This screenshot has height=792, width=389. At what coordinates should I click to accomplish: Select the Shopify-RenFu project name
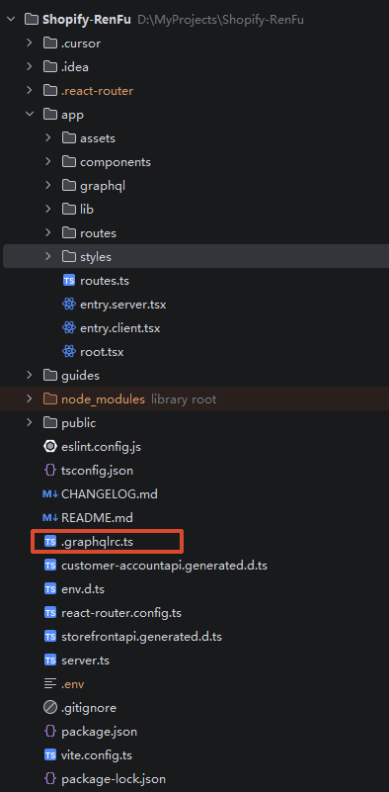87,20
